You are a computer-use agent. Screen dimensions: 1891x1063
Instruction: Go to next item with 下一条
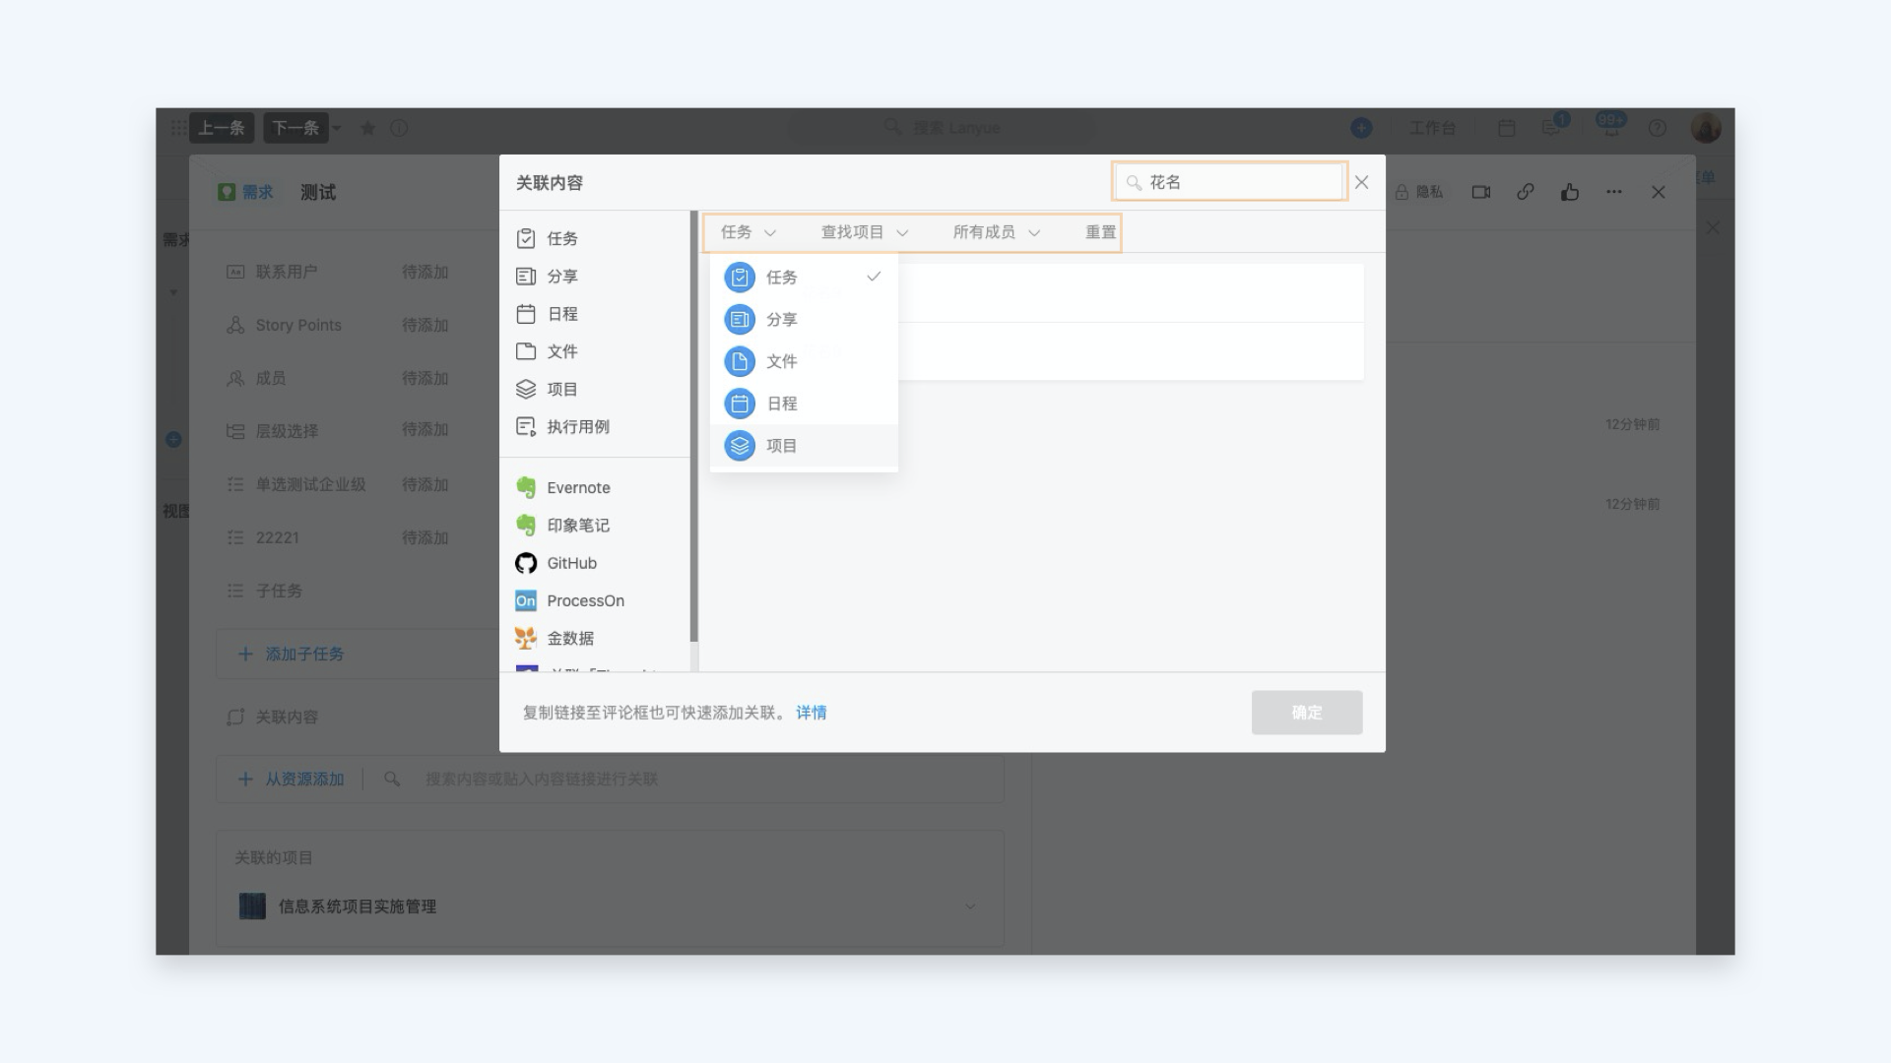click(295, 128)
